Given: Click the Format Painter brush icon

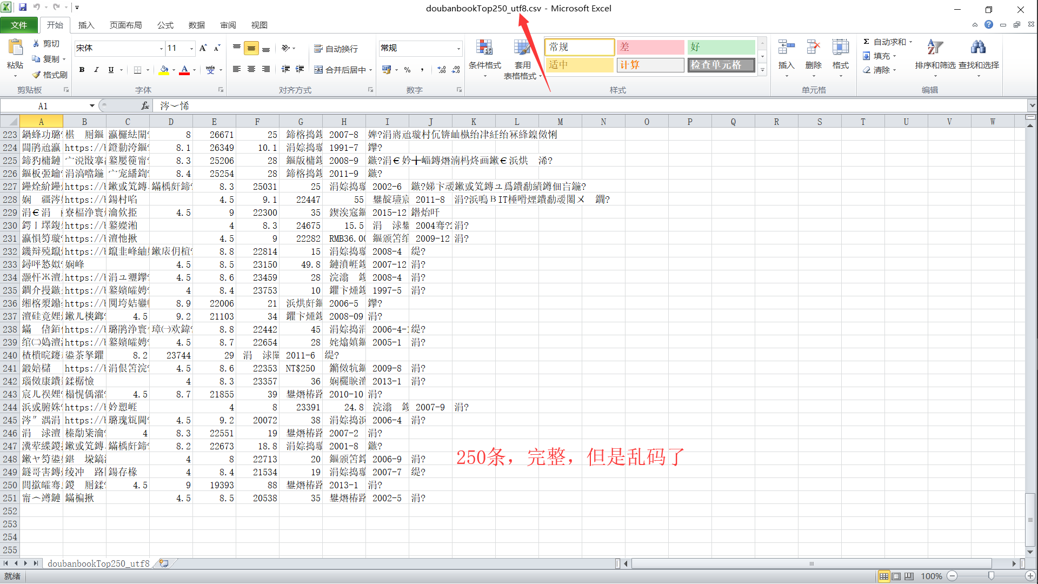Looking at the screenshot, I should click(37, 75).
